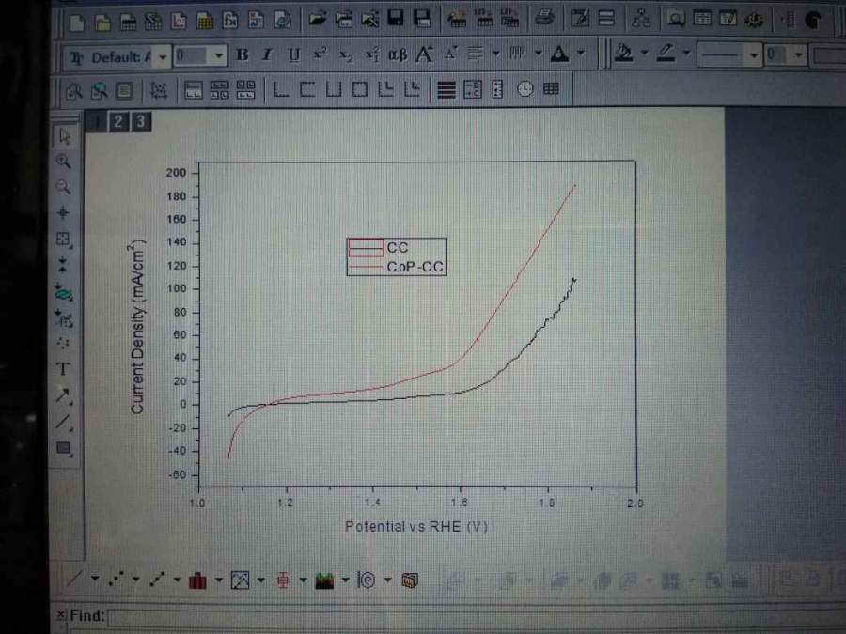This screenshot has height=634, width=846.
Task: Click the New Project icon
Action: click(x=77, y=23)
